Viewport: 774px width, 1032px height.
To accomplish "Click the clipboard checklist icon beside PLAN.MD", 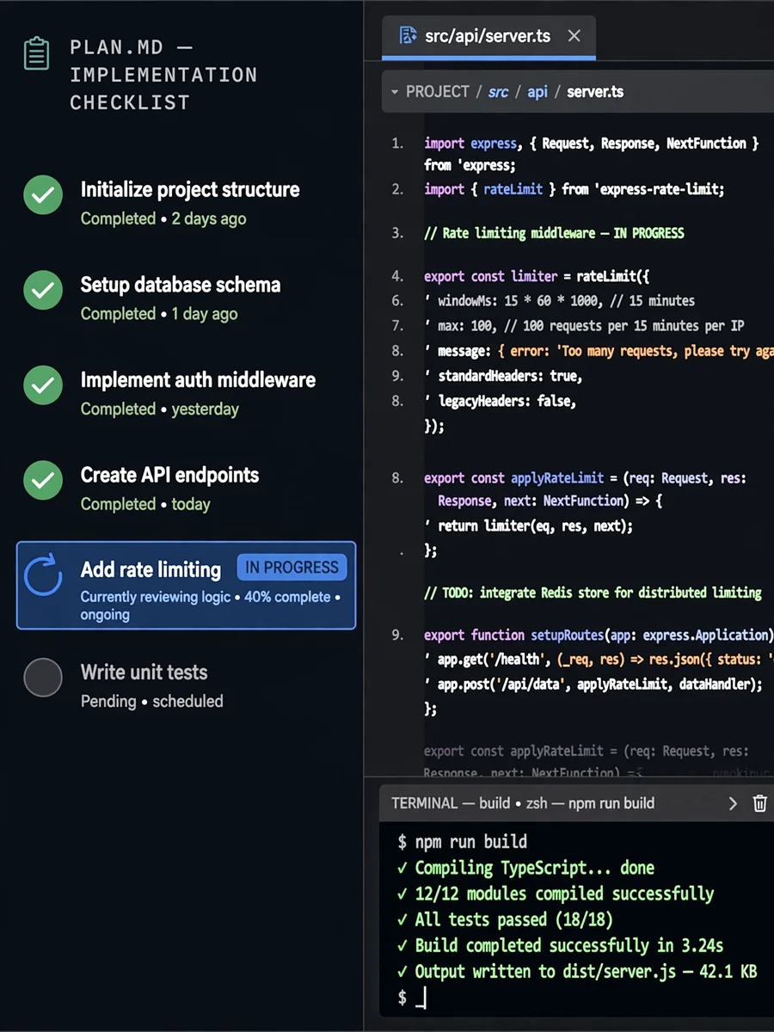I will (x=36, y=53).
